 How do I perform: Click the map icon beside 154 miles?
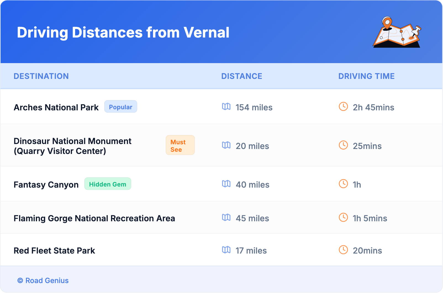click(226, 106)
